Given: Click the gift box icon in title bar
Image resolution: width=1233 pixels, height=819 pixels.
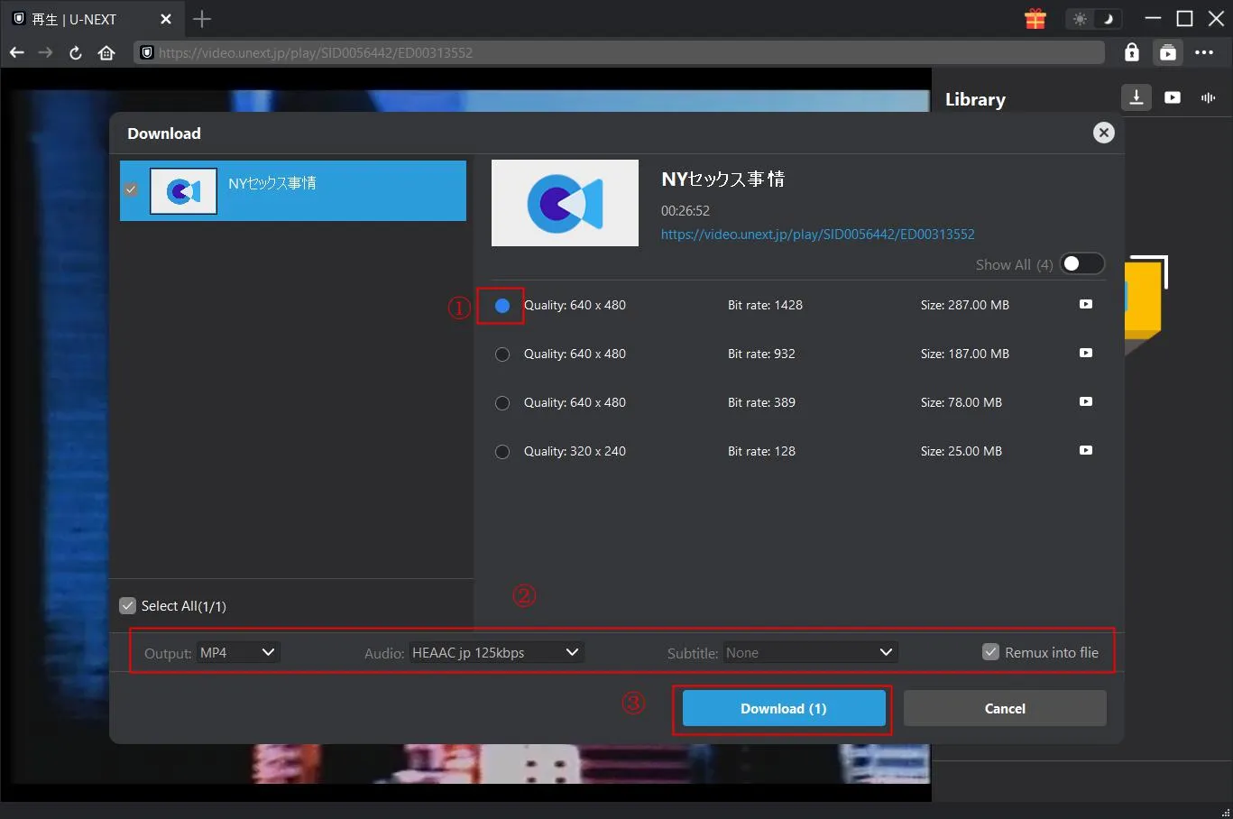Looking at the screenshot, I should click(1035, 19).
